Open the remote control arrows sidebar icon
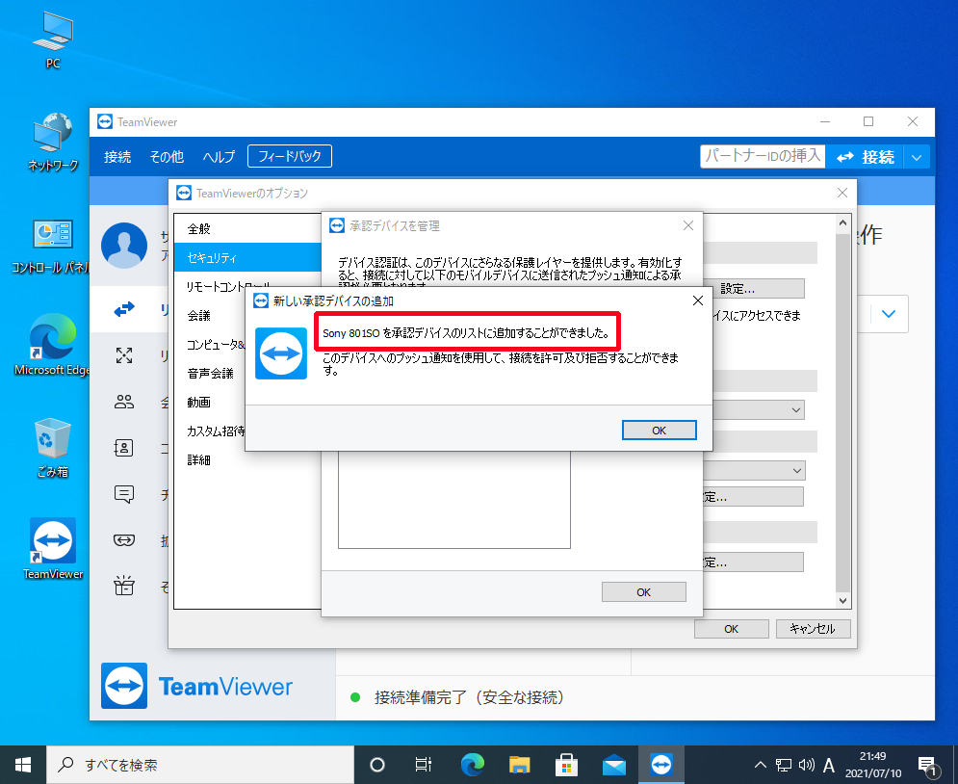This screenshot has height=784, width=958. pyautogui.click(x=124, y=310)
